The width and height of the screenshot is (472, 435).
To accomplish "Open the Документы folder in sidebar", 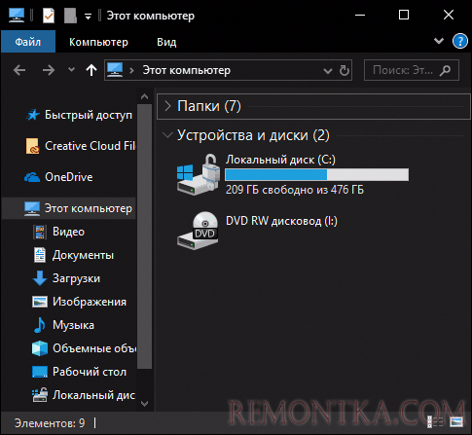I will [83, 255].
